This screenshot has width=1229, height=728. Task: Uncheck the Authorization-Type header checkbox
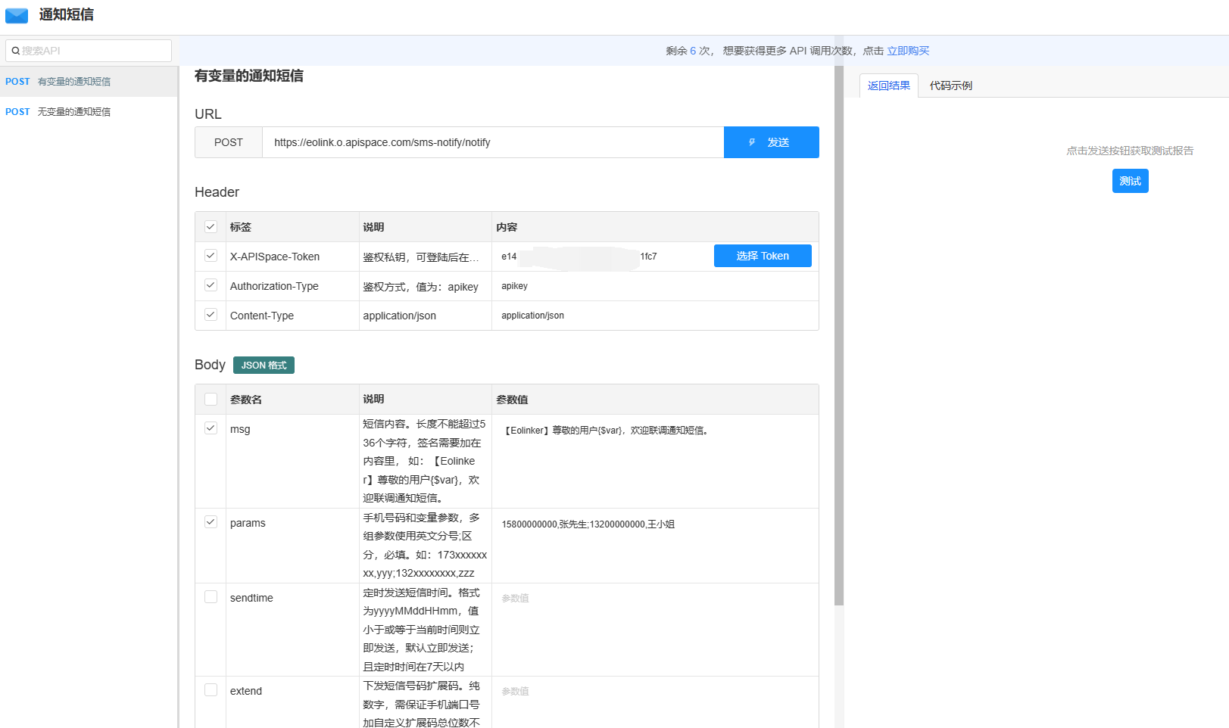click(211, 285)
